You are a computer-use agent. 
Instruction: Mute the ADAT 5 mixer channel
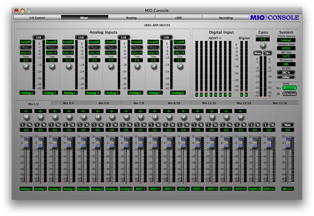point(201,125)
